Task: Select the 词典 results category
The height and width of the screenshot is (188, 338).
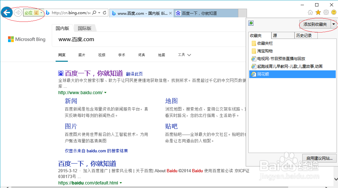Action: pos(142,55)
